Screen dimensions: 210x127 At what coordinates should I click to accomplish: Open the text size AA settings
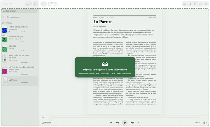click(x=200, y=4)
